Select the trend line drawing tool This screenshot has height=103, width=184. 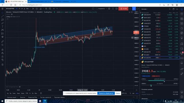pyautogui.click(x=3, y=16)
